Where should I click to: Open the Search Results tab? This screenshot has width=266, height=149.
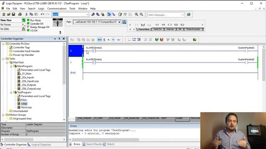[x=92, y=144]
